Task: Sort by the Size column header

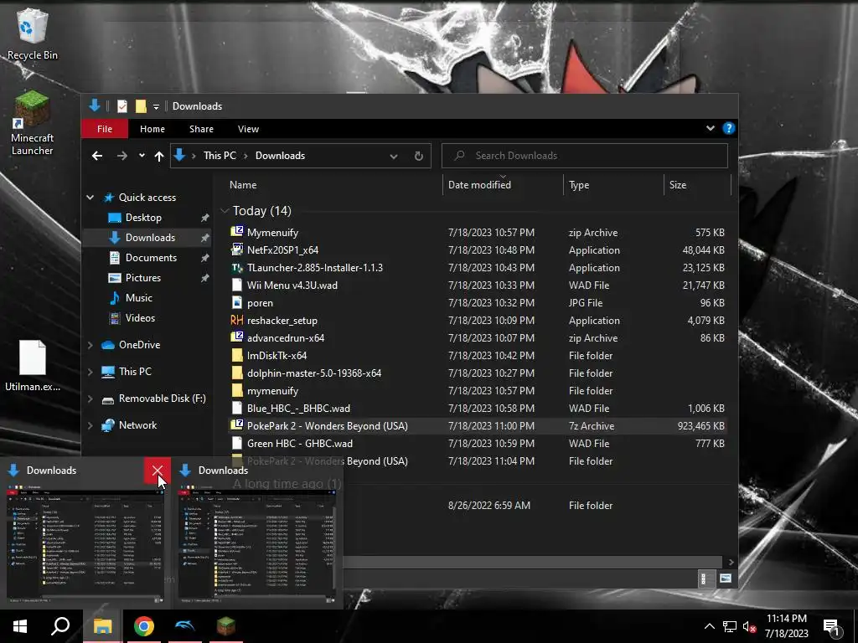Action: coord(677,185)
